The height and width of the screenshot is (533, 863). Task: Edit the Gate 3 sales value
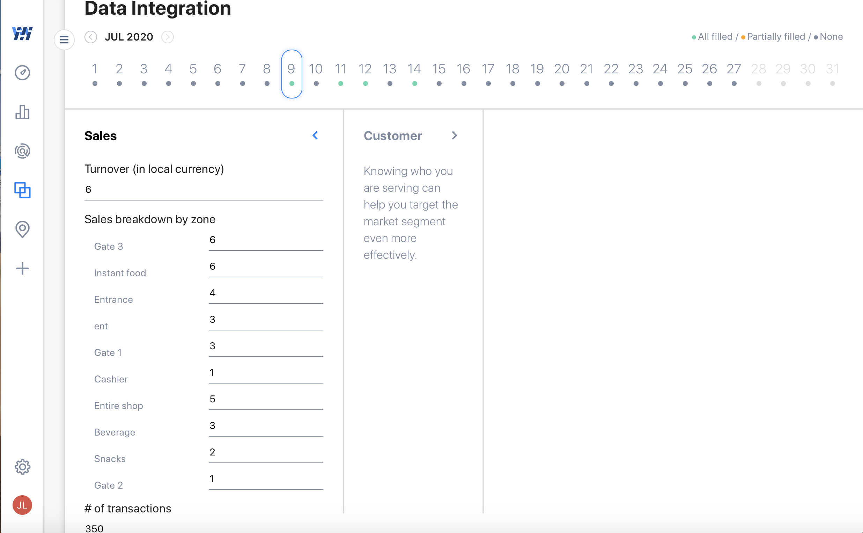[x=266, y=240]
